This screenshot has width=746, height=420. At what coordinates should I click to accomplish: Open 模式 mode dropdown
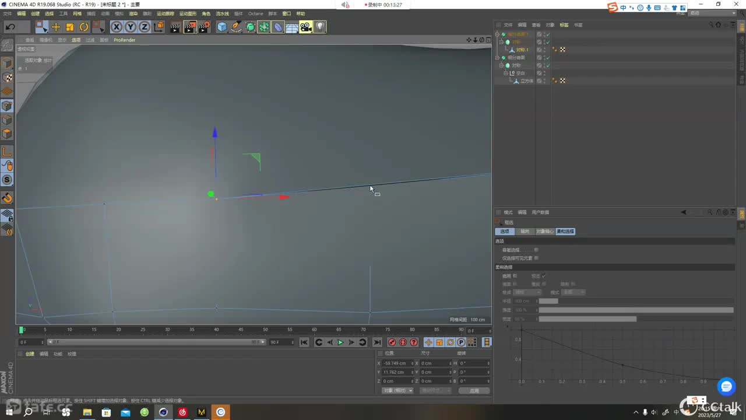[x=573, y=292]
